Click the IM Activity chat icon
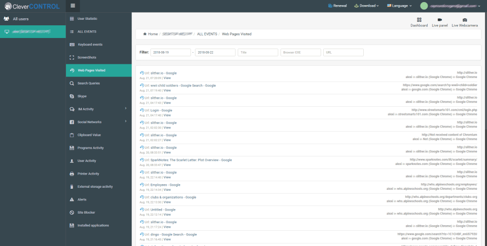 (72, 109)
